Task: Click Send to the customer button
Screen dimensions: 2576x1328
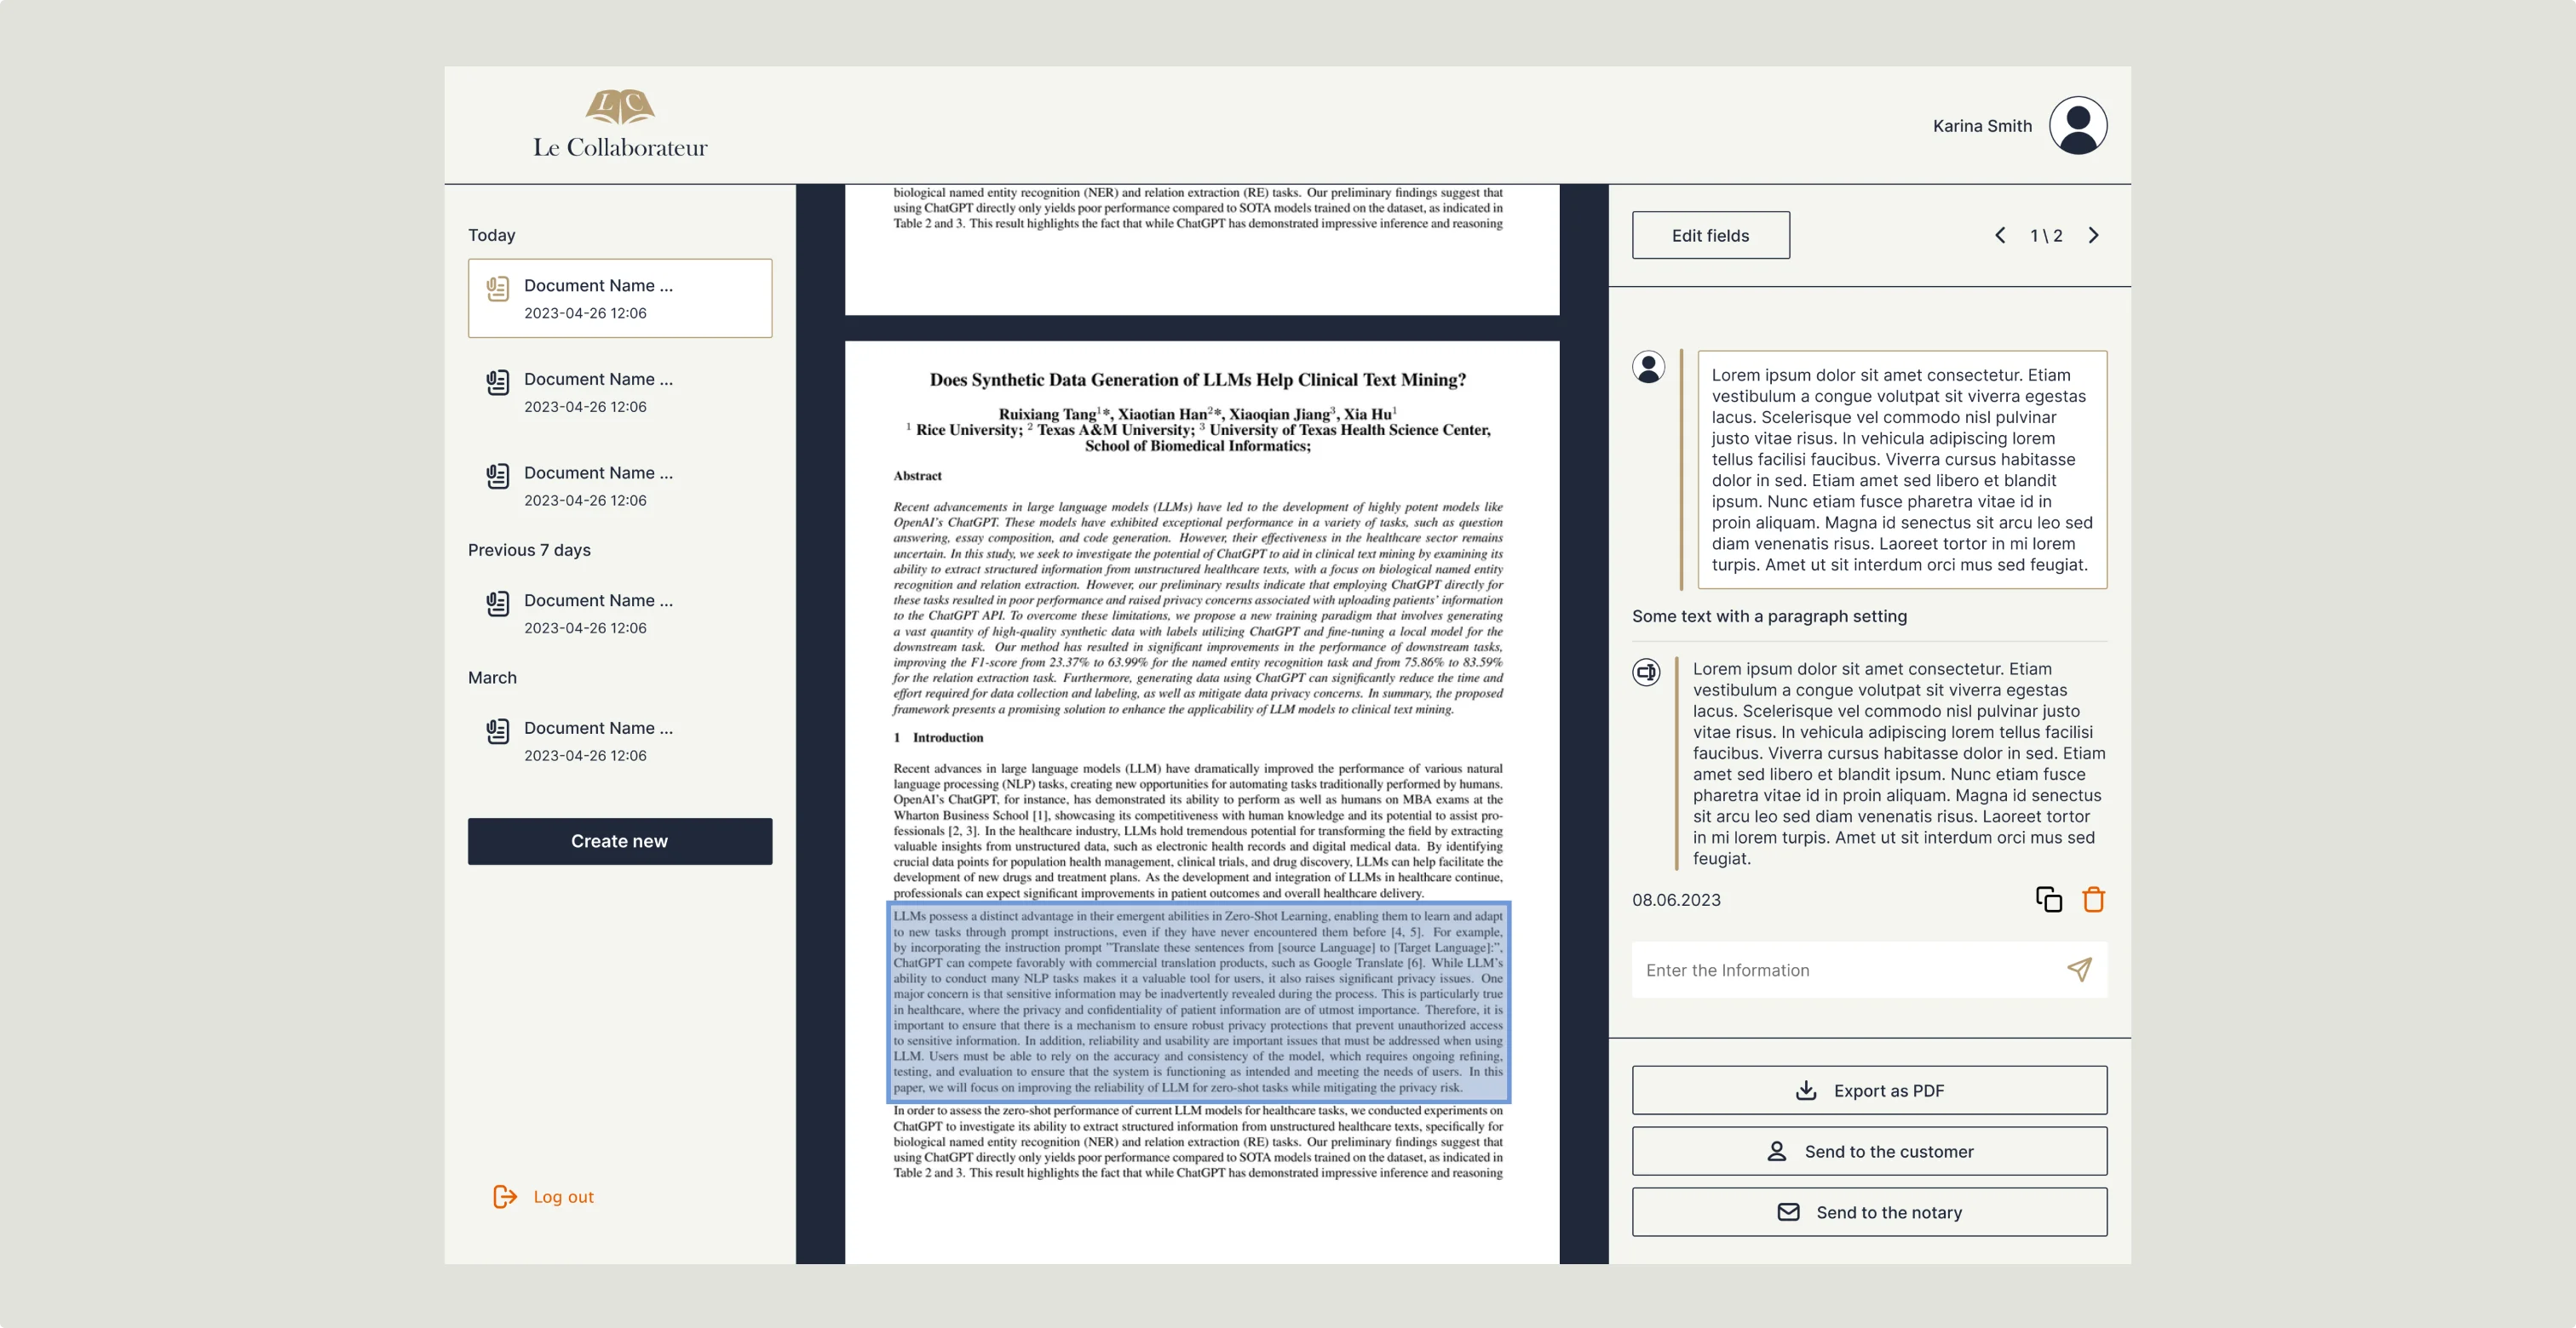Action: tap(1869, 1151)
